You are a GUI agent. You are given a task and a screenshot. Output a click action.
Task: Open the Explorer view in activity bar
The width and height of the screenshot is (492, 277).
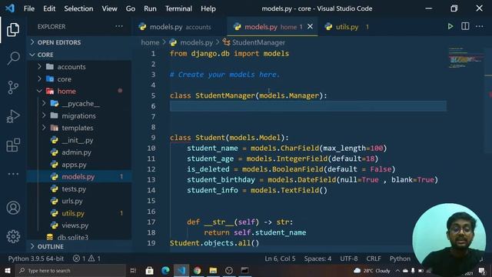tap(13, 29)
